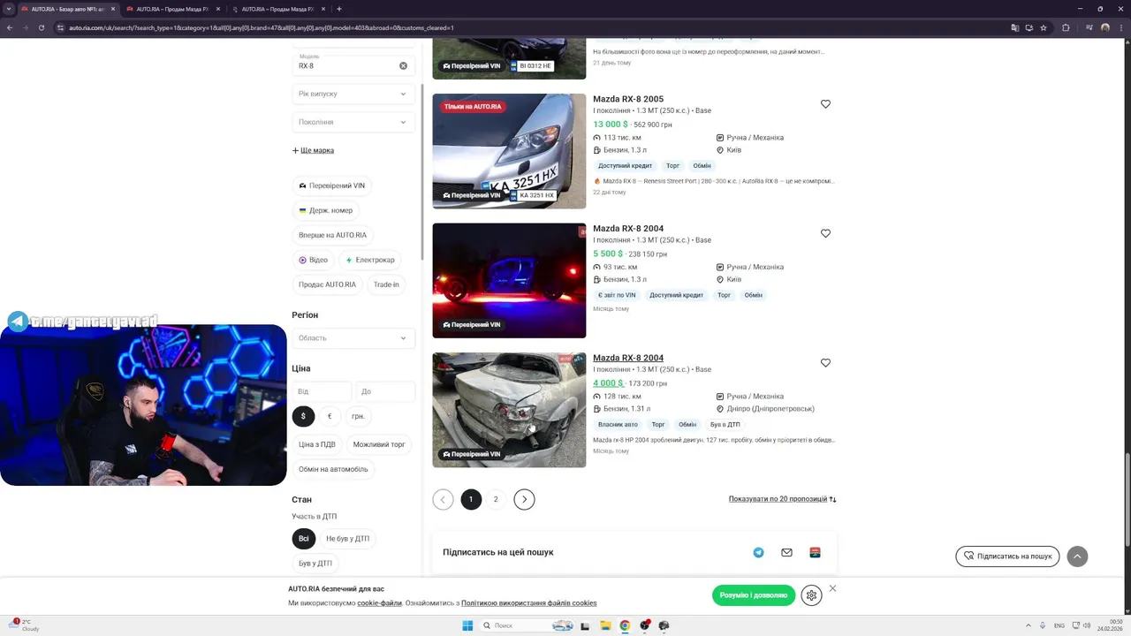1131x636 pixels.
Task: Switch to first AUTO.RIA Базар авто tab
Action: tap(68, 9)
